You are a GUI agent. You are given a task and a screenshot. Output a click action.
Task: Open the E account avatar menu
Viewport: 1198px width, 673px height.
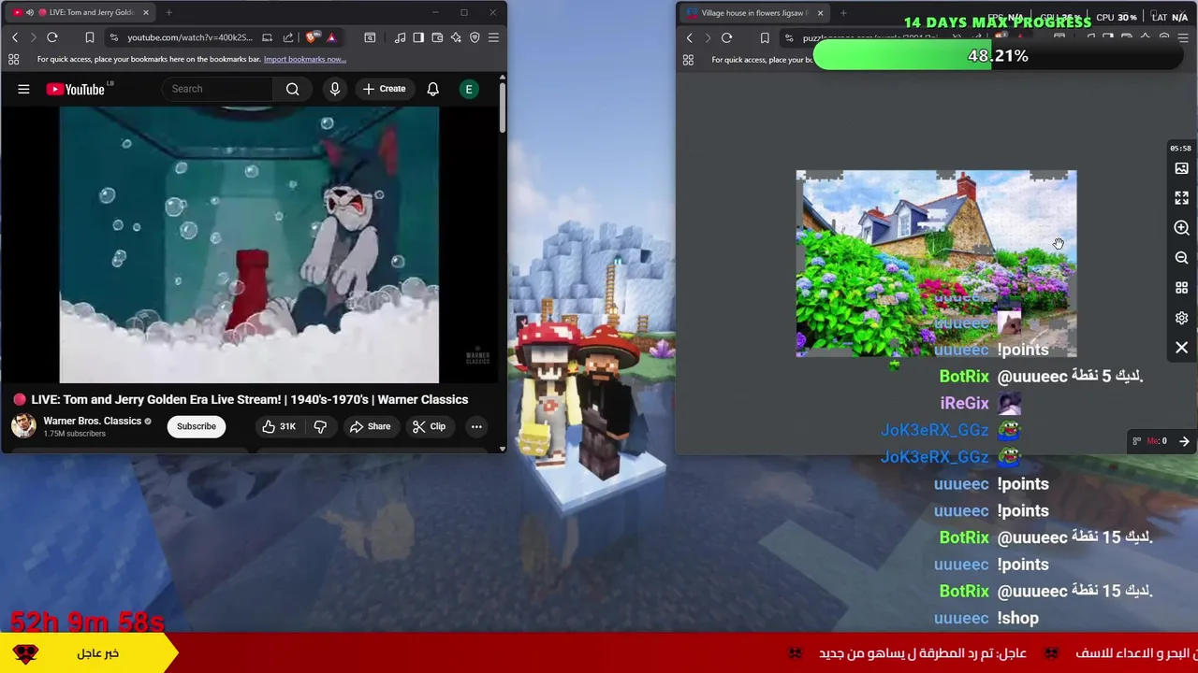(469, 89)
